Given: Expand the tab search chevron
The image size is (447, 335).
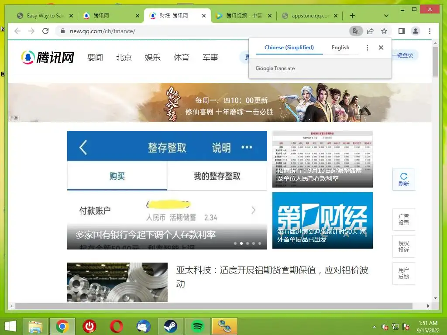Looking at the screenshot, I should point(386,16).
